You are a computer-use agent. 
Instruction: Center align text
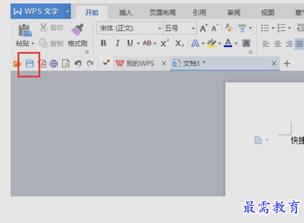(x=277, y=44)
